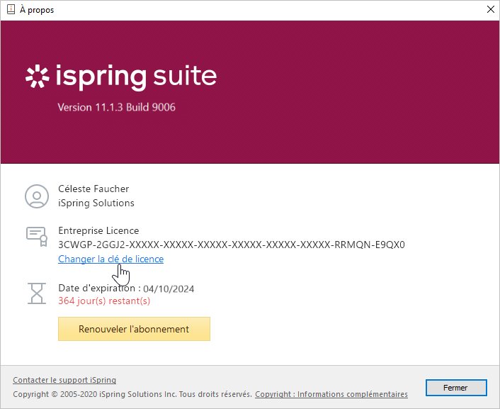
Task: Click the 364 jour(s) restant(s) text
Action: coord(104,301)
